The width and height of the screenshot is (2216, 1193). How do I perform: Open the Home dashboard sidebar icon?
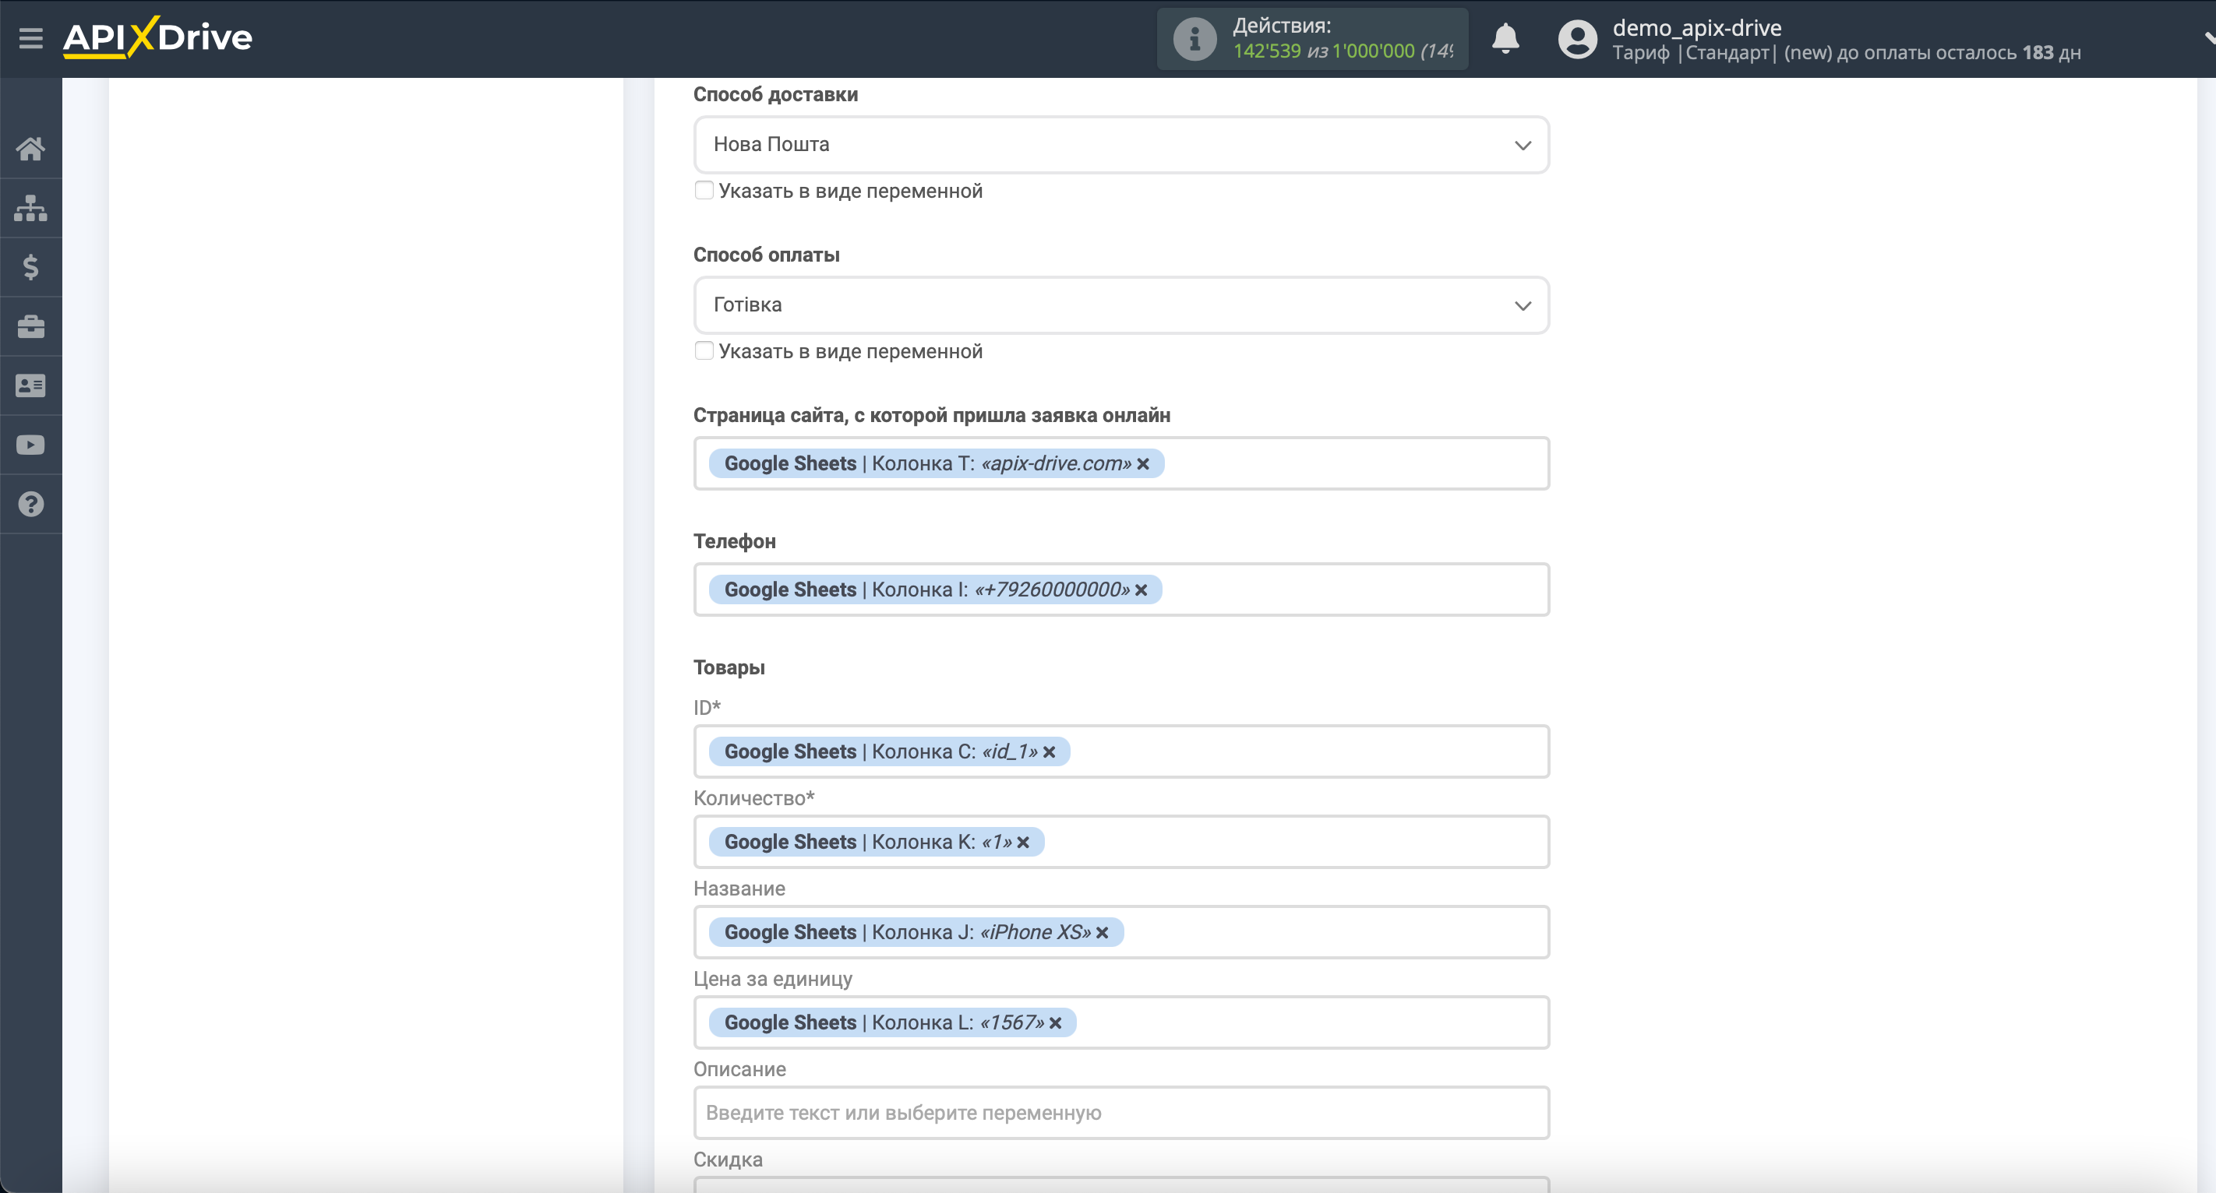coord(31,149)
